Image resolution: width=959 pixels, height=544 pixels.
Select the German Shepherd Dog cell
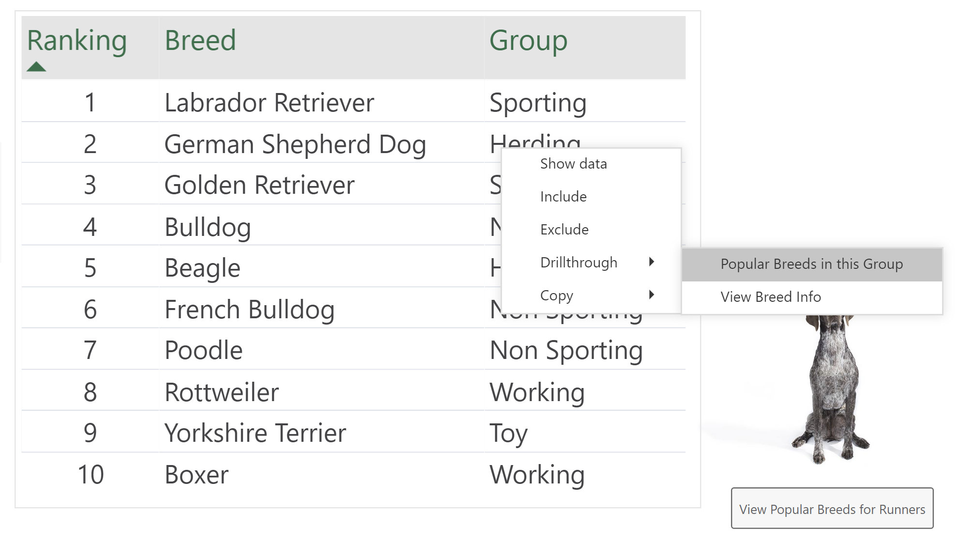[321, 143]
